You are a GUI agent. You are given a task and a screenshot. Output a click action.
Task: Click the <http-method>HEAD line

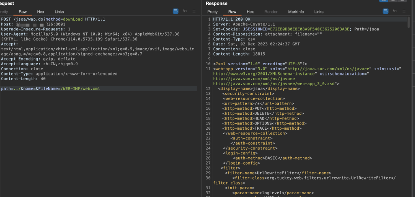[x=261, y=118]
